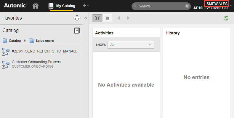Select the Sales users breadcrumb folder
This screenshot has width=234, height=118.
(42, 41)
